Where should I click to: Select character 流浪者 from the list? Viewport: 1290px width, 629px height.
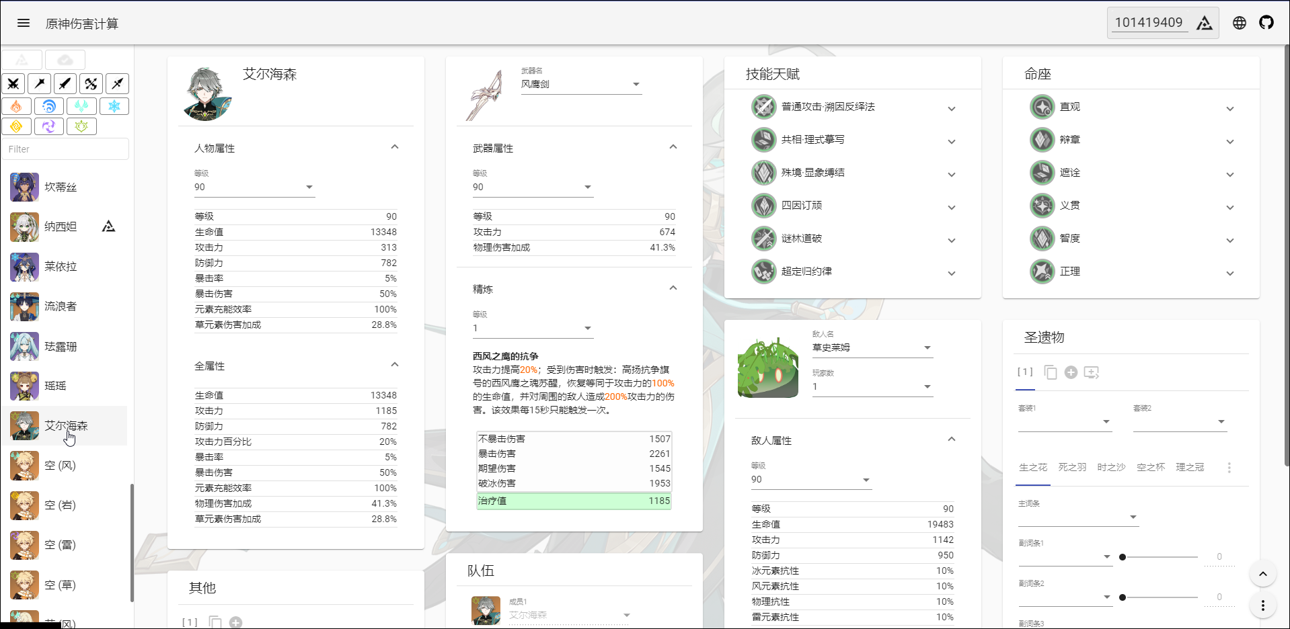tap(64, 306)
